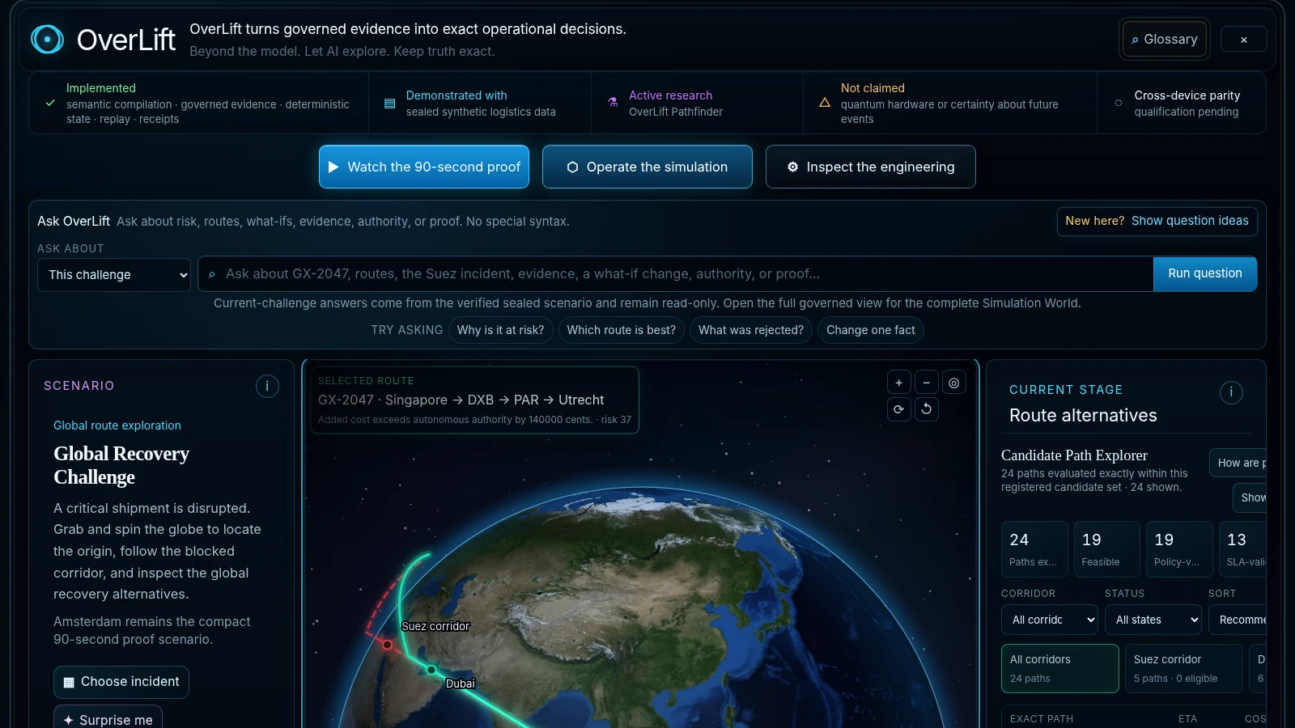
Task: Choose incident
Action: coord(121,682)
